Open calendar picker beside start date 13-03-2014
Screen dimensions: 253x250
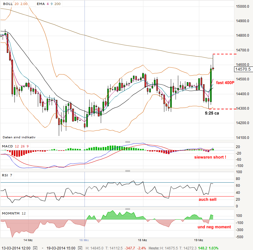35,248
